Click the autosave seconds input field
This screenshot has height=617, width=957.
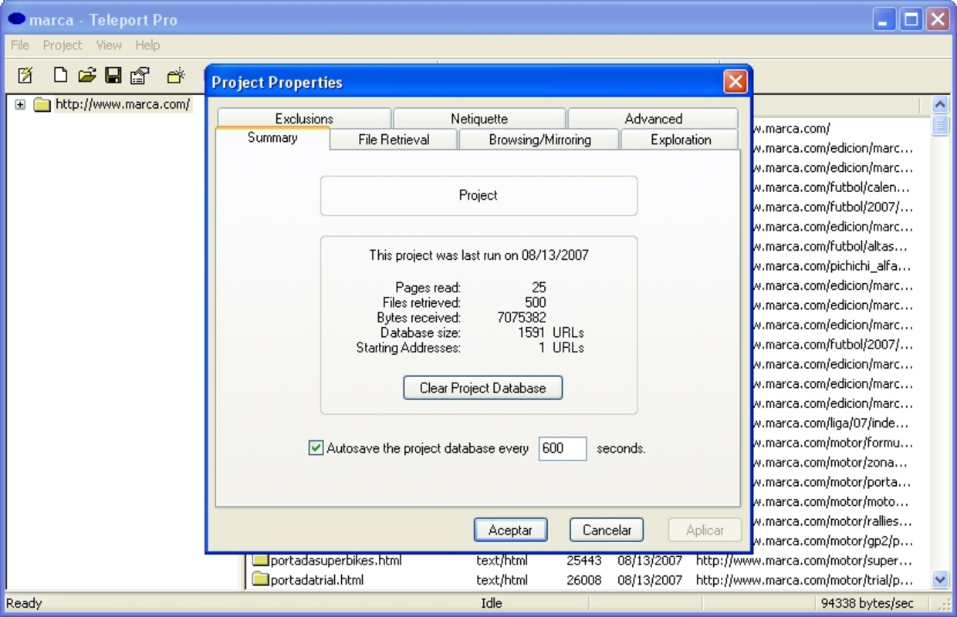(563, 448)
